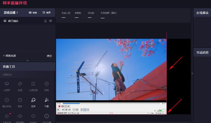Click the VLC previous track button
Image resolution: width=211 pixels, height=123 pixels.
point(63,110)
